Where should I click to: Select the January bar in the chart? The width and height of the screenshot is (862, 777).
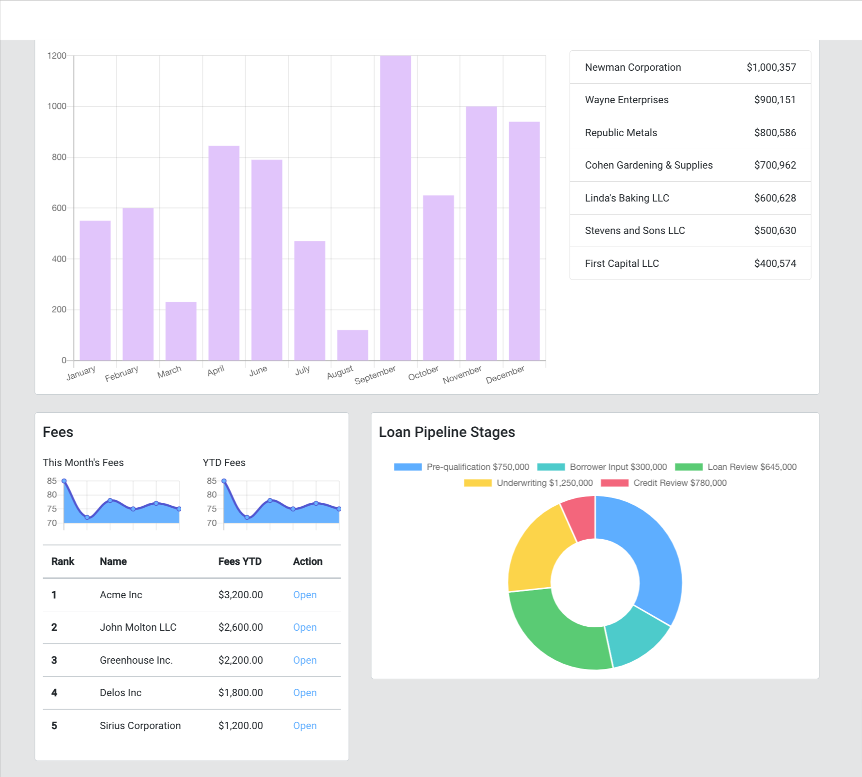coord(95,291)
